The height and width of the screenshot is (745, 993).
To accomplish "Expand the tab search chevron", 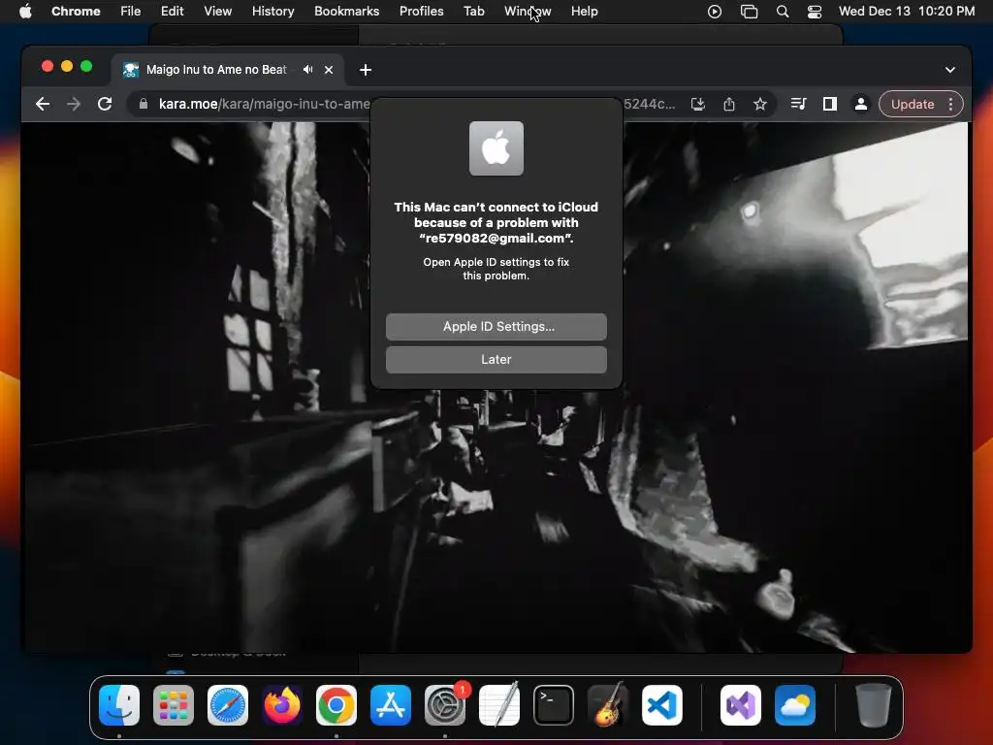I will [950, 70].
